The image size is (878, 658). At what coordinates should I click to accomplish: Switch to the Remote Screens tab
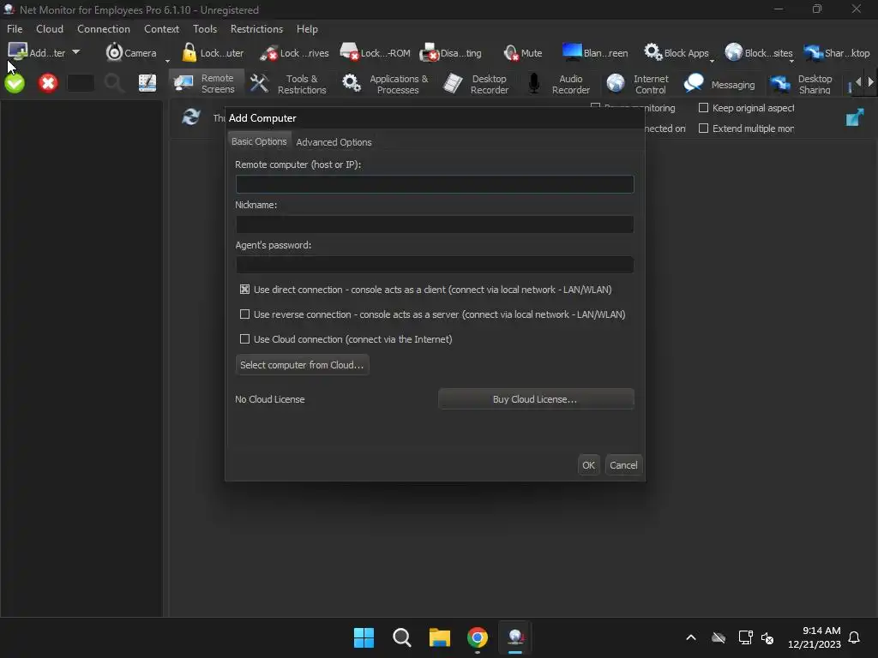tap(206, 83)
